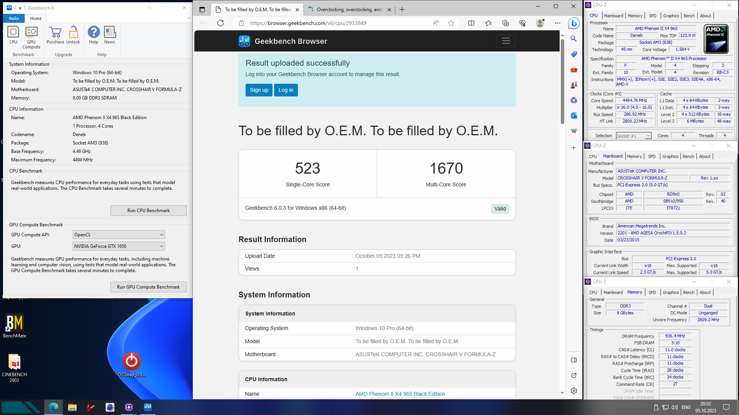Click the Purchase cart icon
739x415 pixels.
pyautogui.click(x=55, y=35)
